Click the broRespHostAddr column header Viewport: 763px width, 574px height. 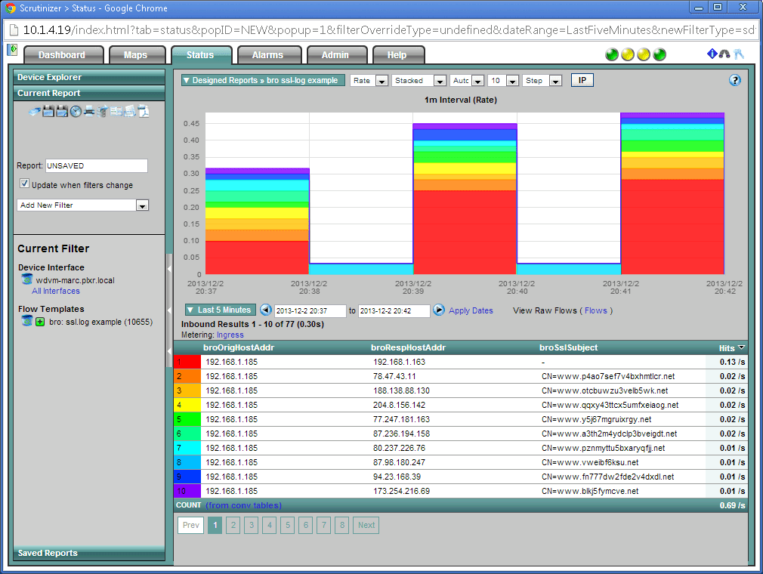tap(408, 348)
